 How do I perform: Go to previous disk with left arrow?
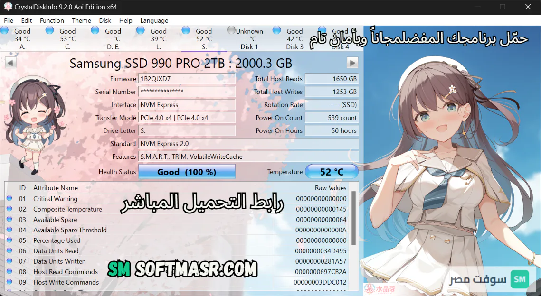tap(10, 63)
